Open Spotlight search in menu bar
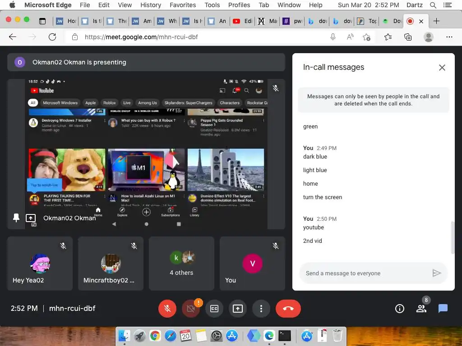This screenshot has width=462, height=346. (433, 5)
